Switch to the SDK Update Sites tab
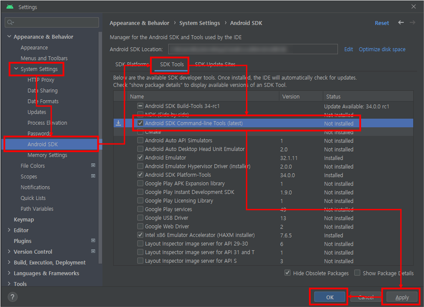This screenshot has width=424, height=307. [x=215, y=64]
